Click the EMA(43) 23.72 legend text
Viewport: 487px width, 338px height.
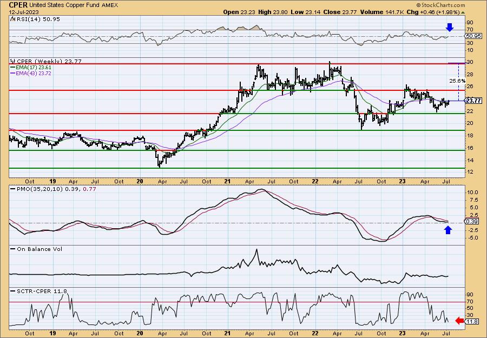point(34,74)
